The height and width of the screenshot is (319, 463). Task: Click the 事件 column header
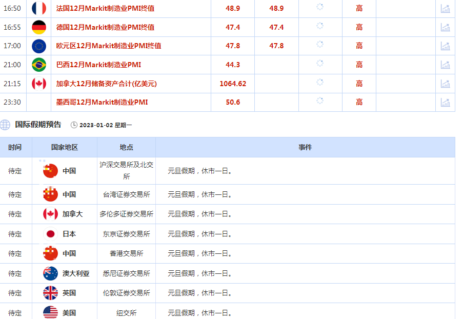point(305,147)
